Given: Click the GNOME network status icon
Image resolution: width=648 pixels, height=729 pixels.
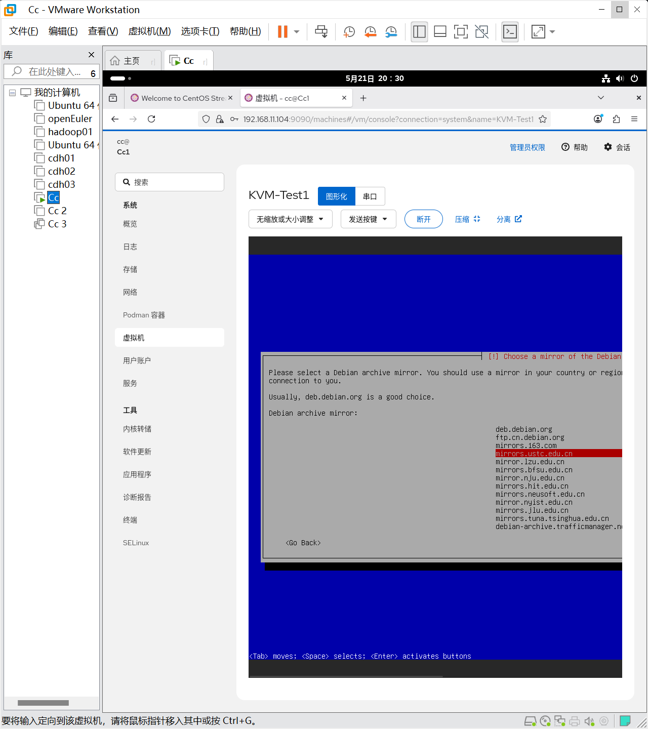Looking at the screenshot, I should [x=605, y=78].
